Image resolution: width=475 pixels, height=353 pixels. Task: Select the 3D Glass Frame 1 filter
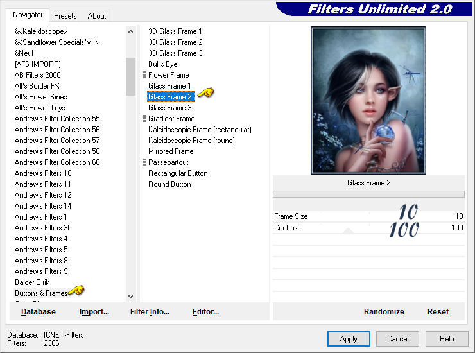point(175,31)
